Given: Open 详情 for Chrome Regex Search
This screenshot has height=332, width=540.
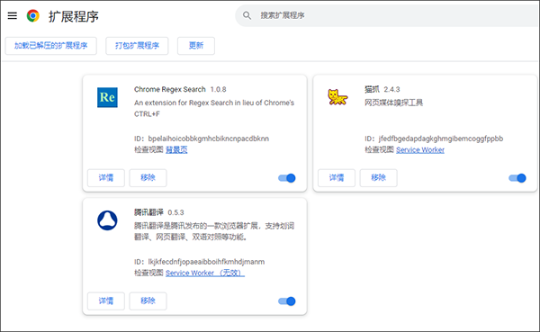Looking at the screenshot, I should pos(106,178).
